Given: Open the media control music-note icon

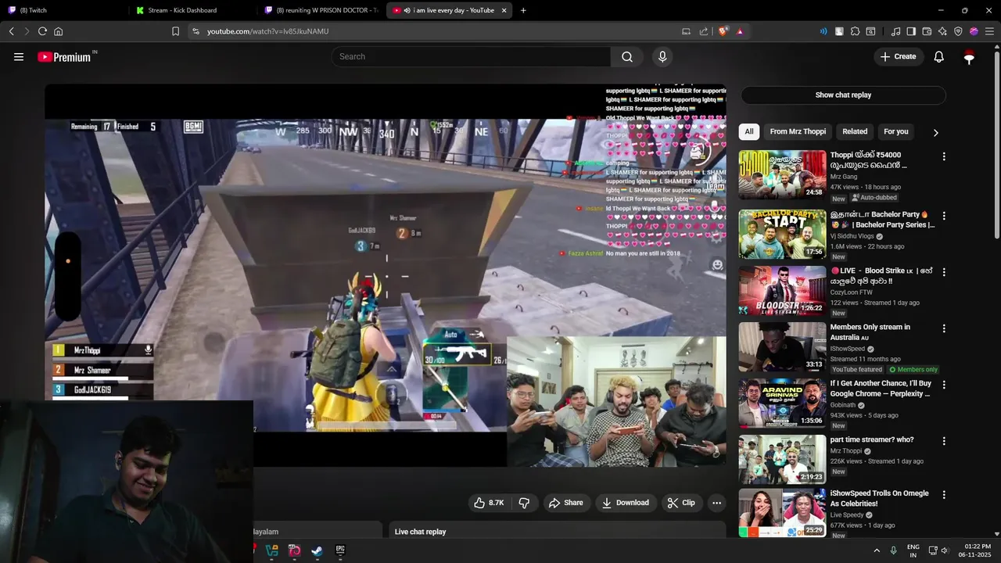Looking at the screenshot, I should click(x=895, y=31).
